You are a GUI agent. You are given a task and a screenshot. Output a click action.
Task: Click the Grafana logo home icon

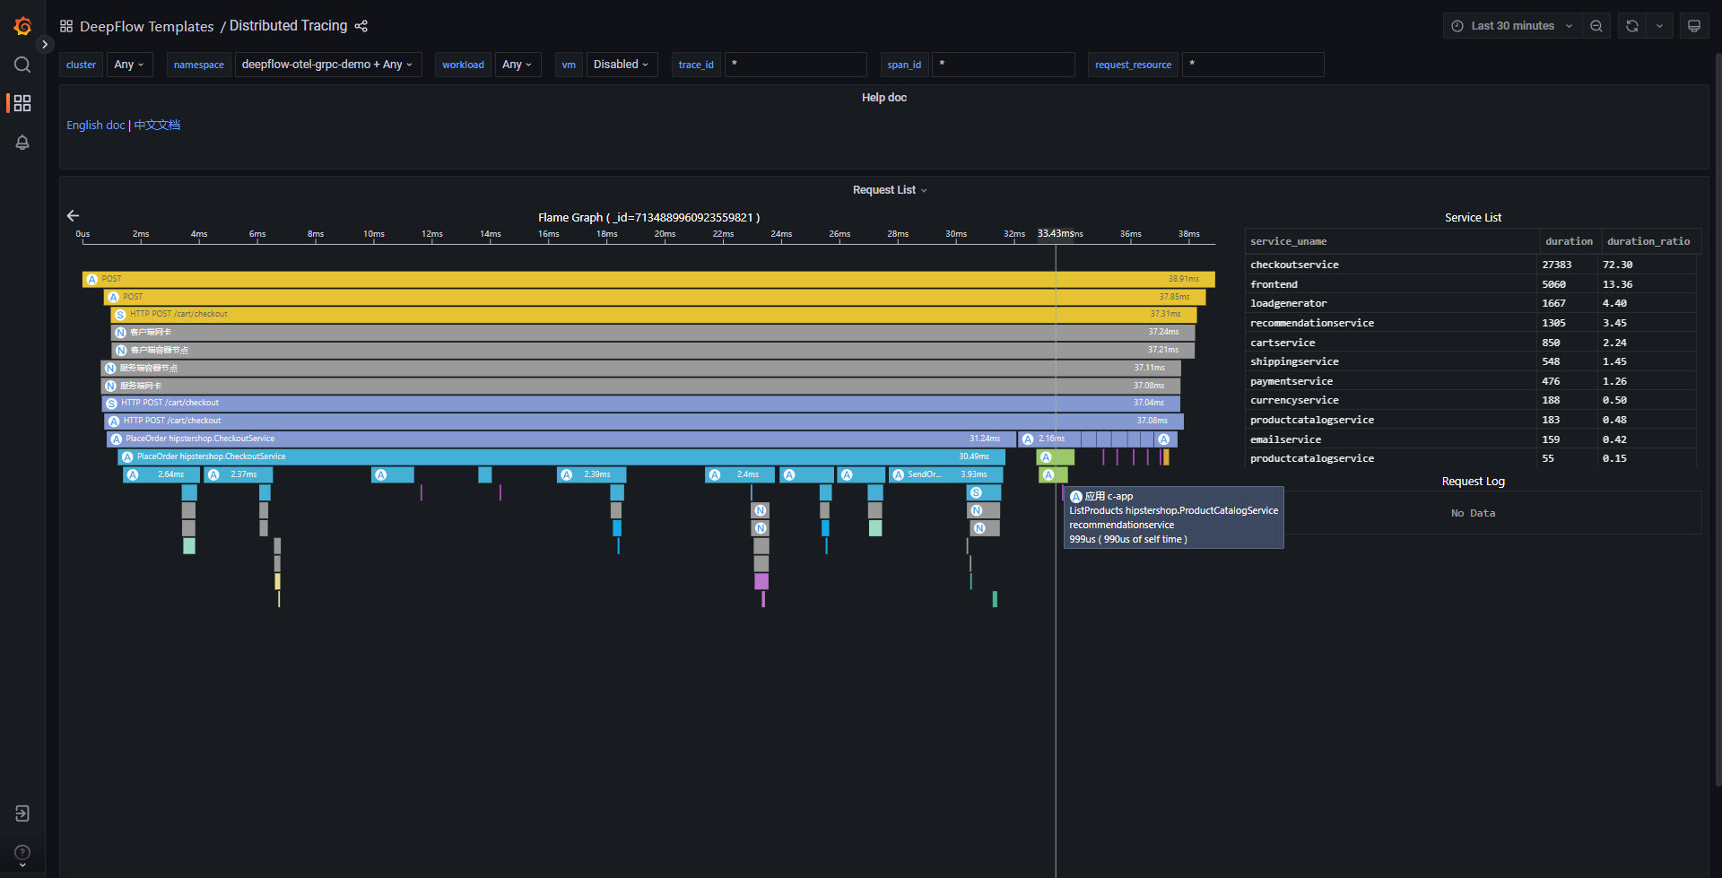[22, 27]
